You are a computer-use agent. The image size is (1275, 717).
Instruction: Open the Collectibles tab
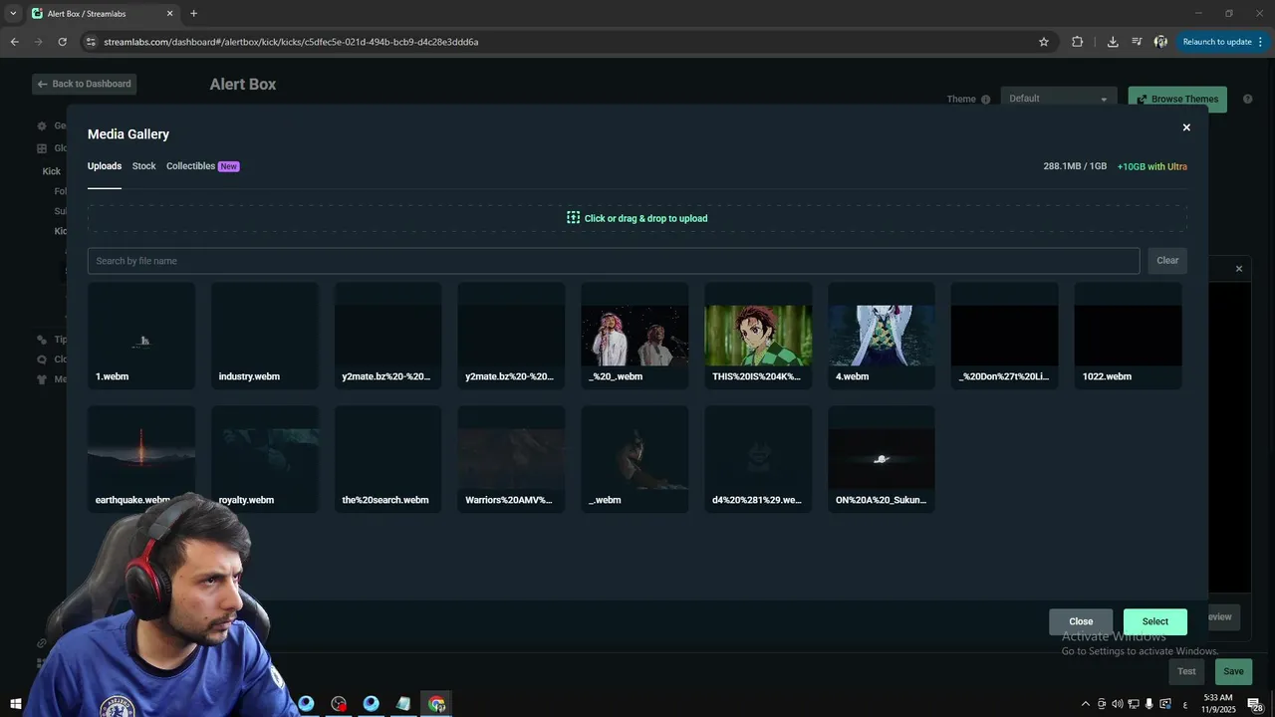click(x=202, y=166)
